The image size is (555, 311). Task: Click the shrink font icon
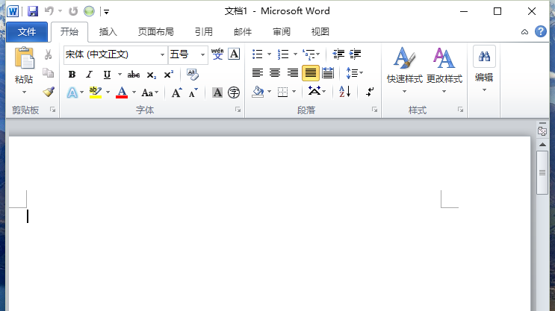coord(193,93)
